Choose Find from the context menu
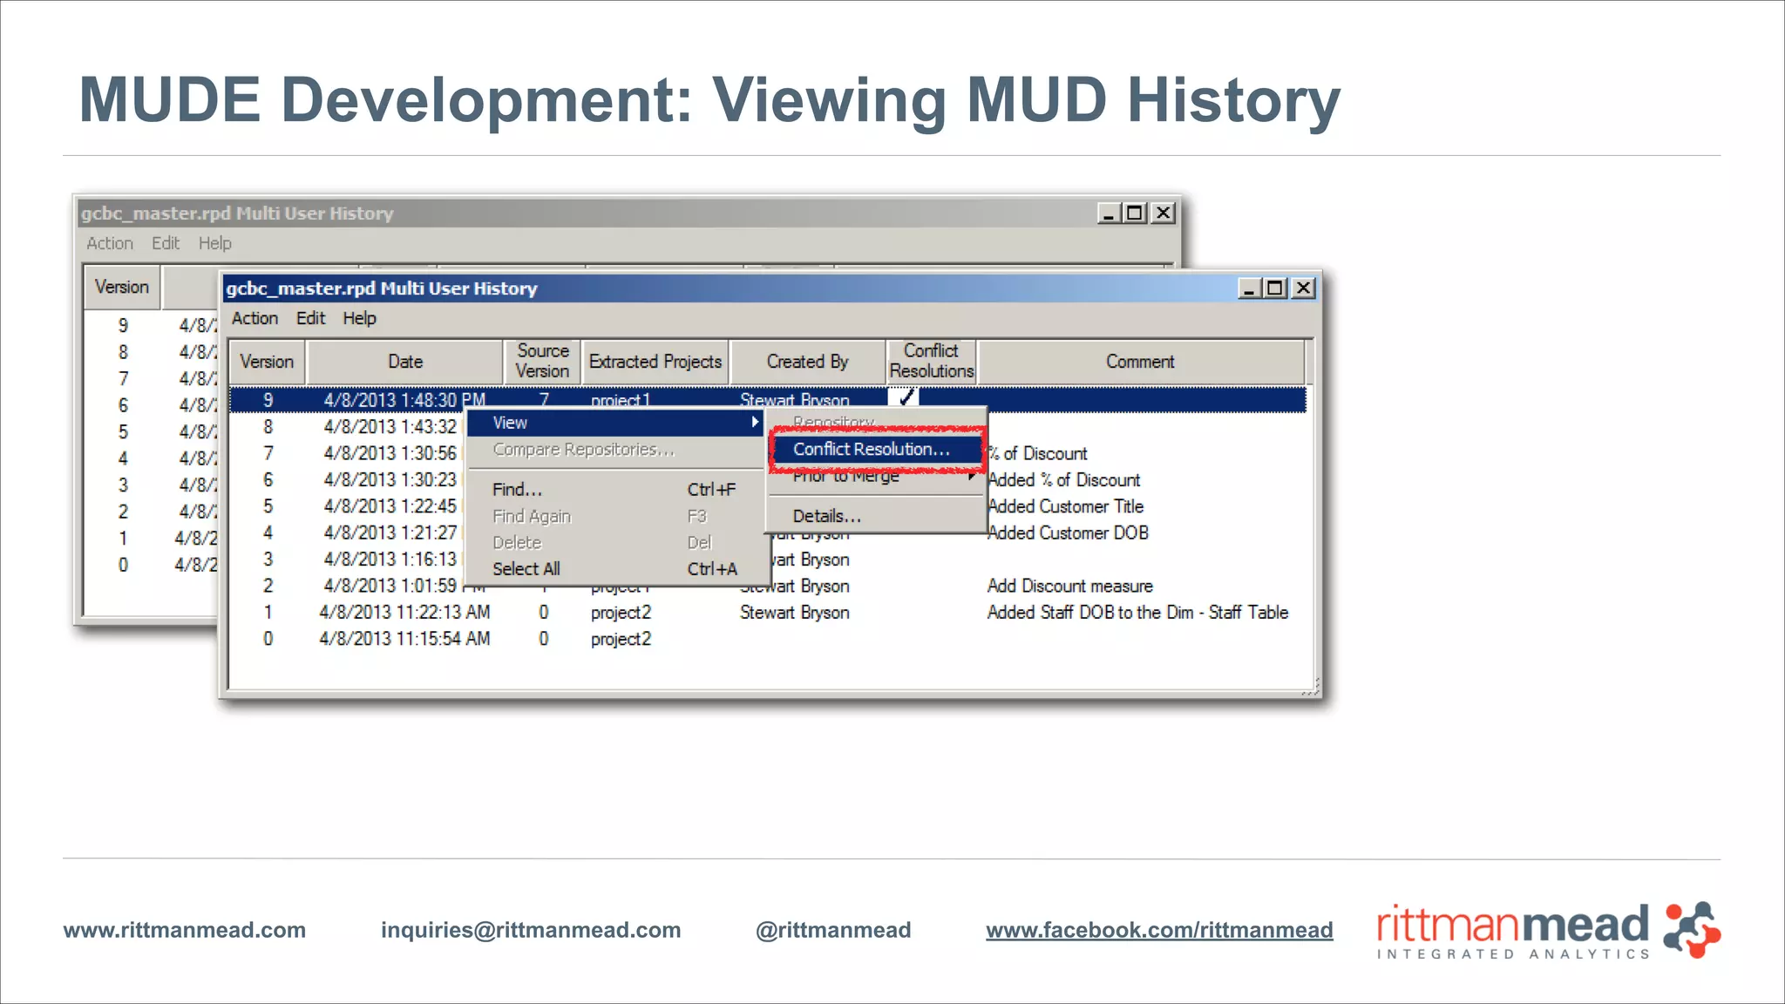This screenshot has width=1785, height=1004. point(517,490)
